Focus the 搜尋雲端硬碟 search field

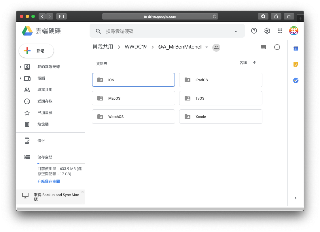coord(167,31)
